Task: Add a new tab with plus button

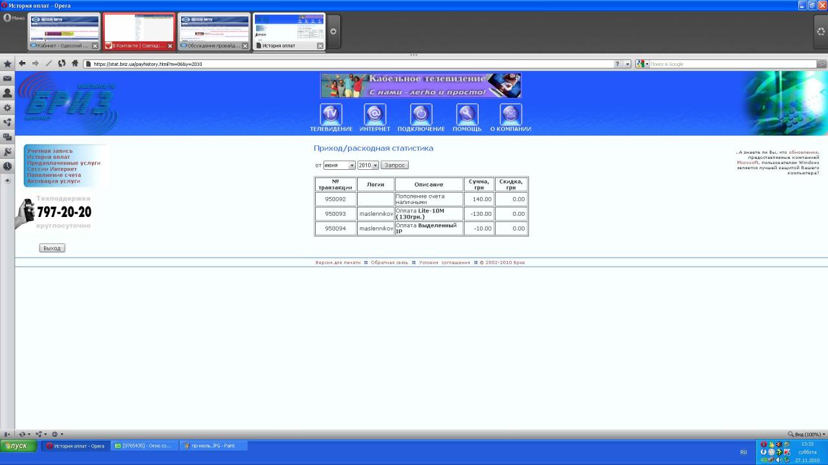Action: (333, 31)
